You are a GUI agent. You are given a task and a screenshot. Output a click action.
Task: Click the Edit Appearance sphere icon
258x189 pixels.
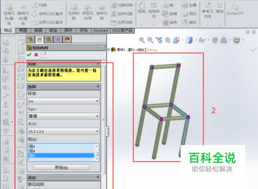pyautogui.click(x=215, y=40)
